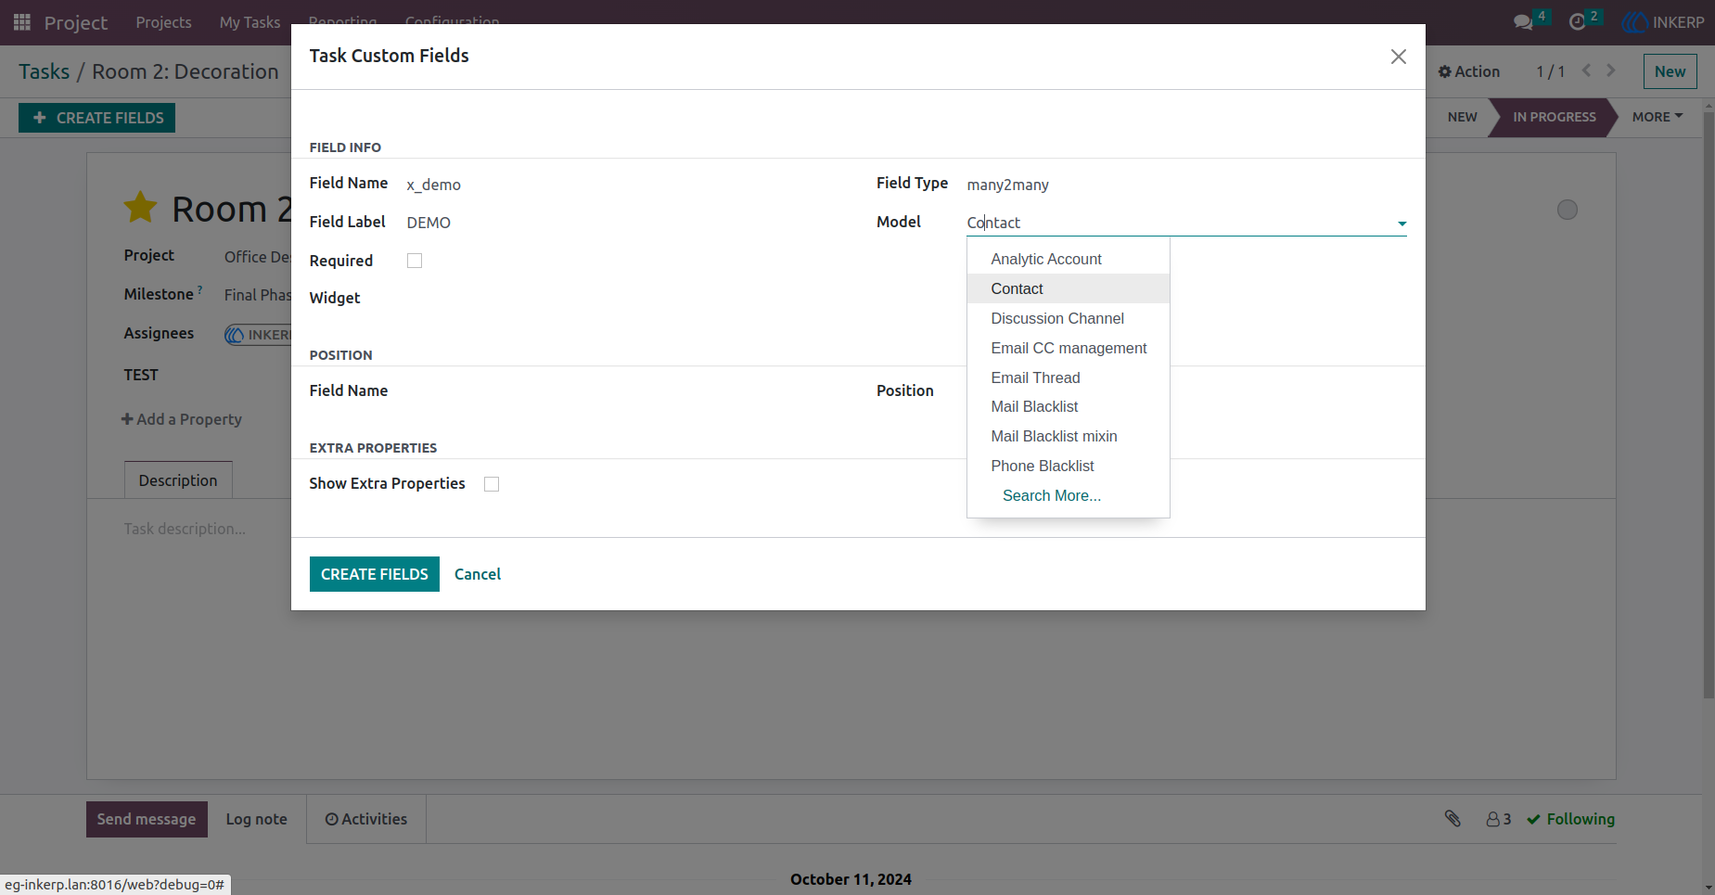Toggle the Following status
The width and height of the screenshot is (1715, 895).
(x=1571, y=819)
